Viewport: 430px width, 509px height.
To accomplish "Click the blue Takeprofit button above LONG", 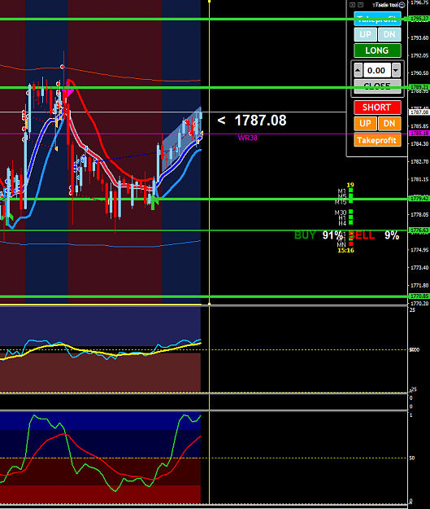I will click(x=377, y=19).
